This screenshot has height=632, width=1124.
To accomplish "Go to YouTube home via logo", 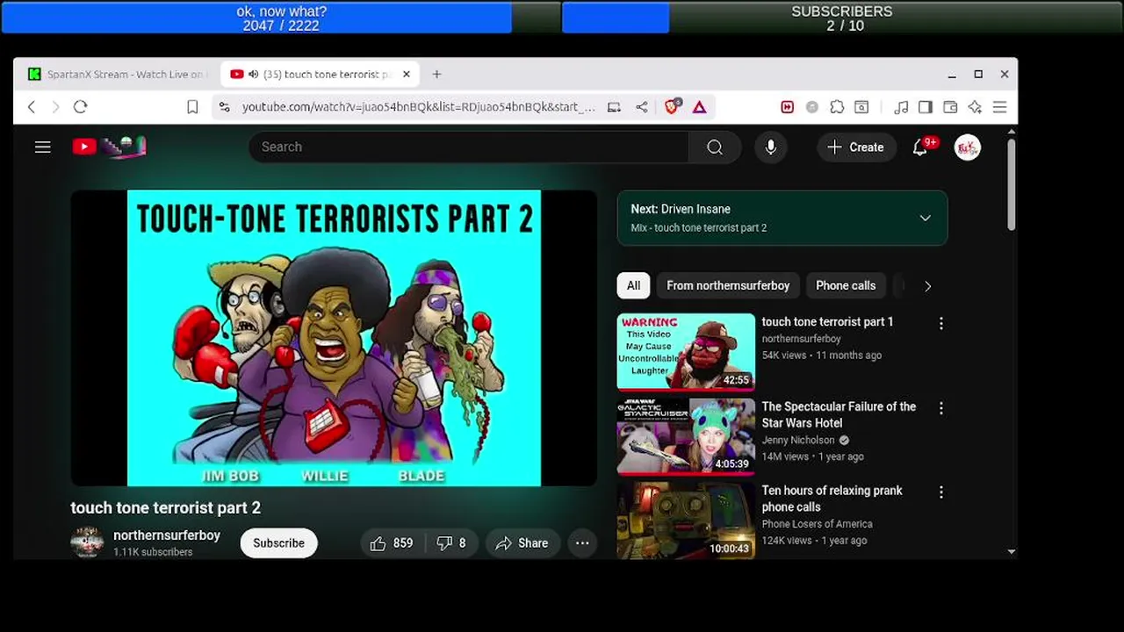I will click(x=109, y=147).
